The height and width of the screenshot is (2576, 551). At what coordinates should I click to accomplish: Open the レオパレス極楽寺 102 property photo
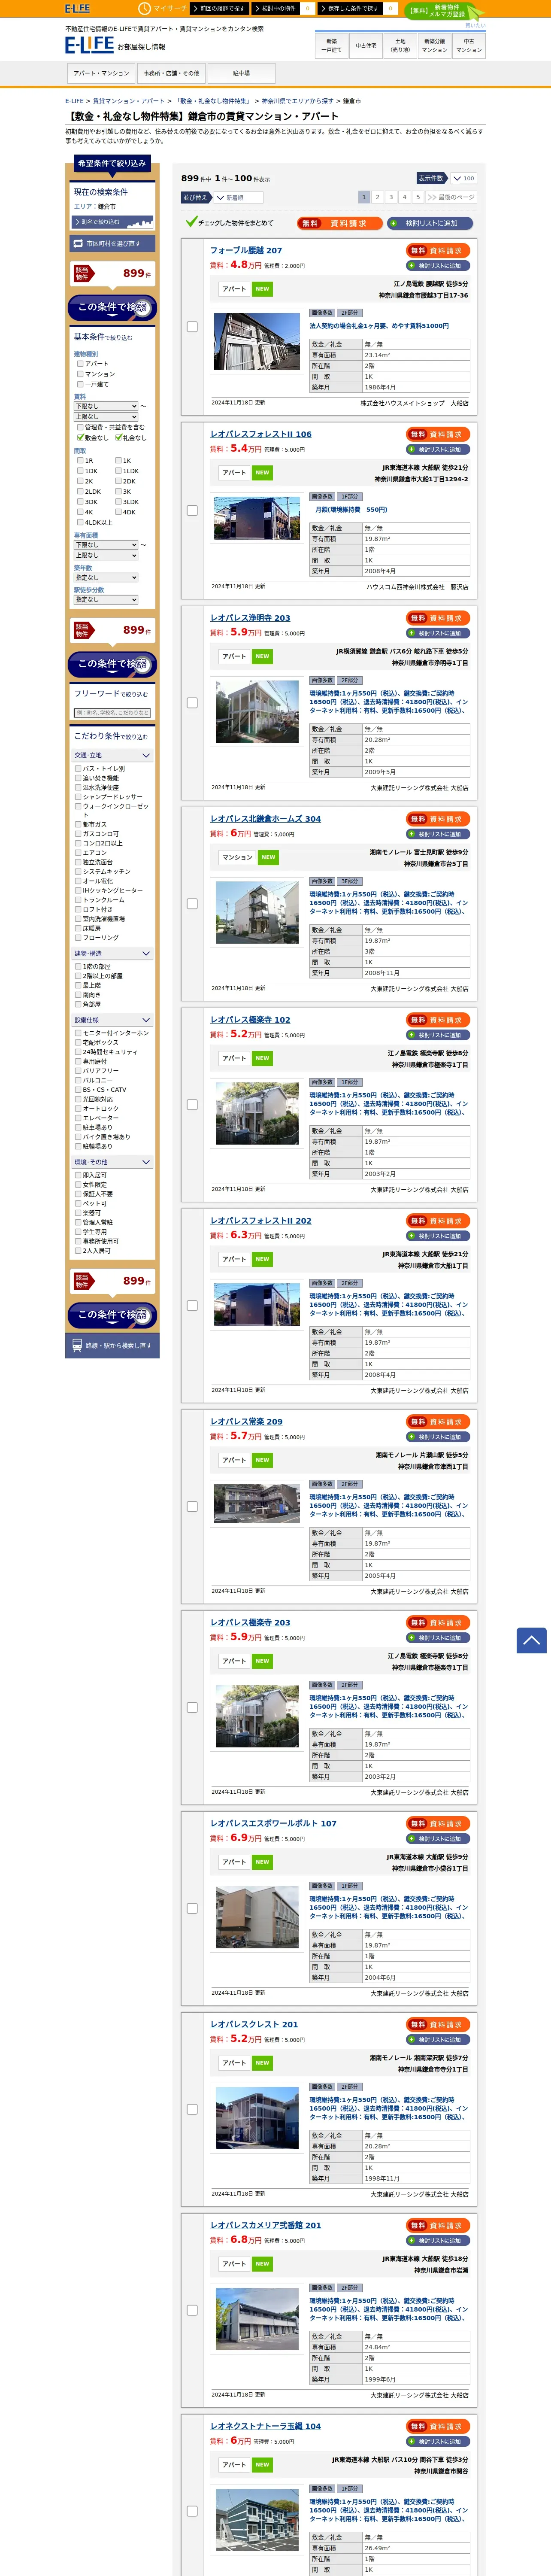(257, 1112)
